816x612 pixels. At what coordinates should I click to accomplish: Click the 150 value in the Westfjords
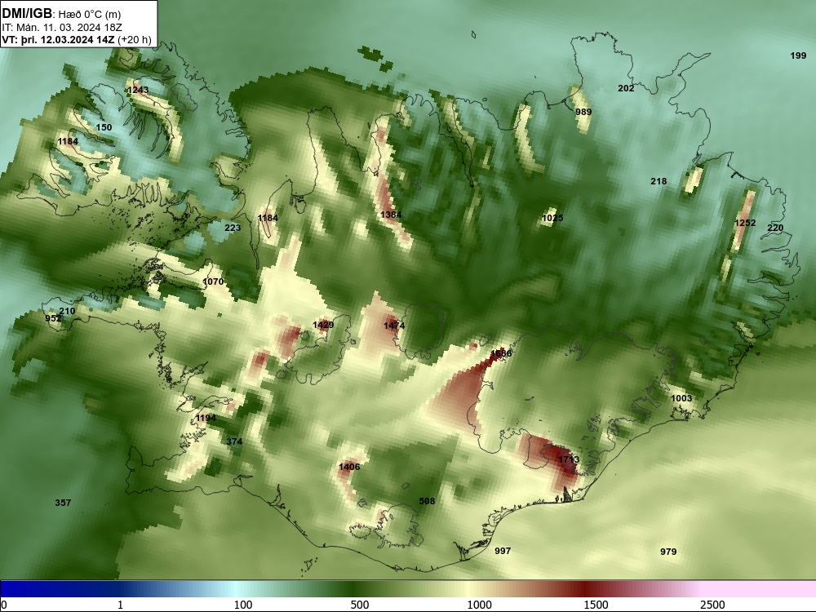[104, 127]
